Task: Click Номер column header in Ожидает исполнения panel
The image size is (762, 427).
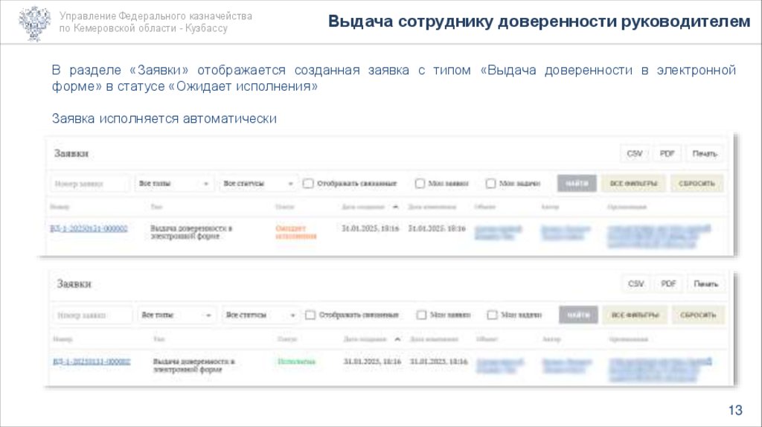Action: [60, 207]
